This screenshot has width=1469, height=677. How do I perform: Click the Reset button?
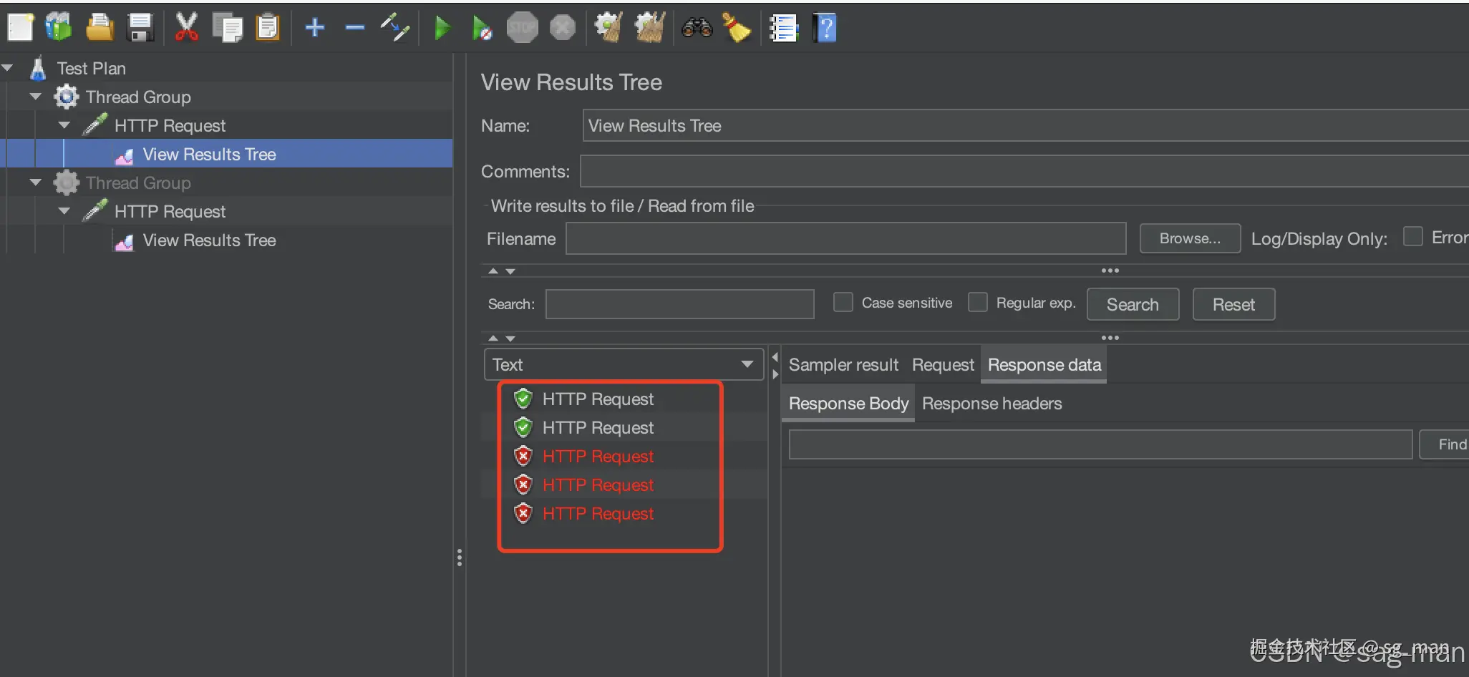click(1233, 304)
